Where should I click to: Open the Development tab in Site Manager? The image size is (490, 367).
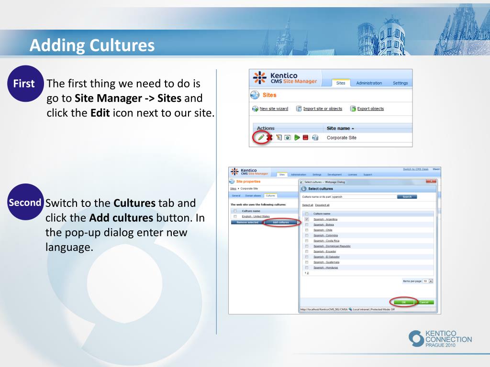point(334,174)
